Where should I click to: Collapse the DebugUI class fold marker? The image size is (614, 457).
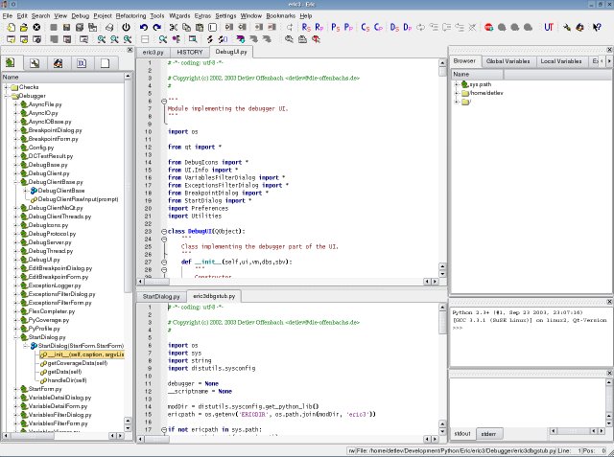click(x=164, y=231)
